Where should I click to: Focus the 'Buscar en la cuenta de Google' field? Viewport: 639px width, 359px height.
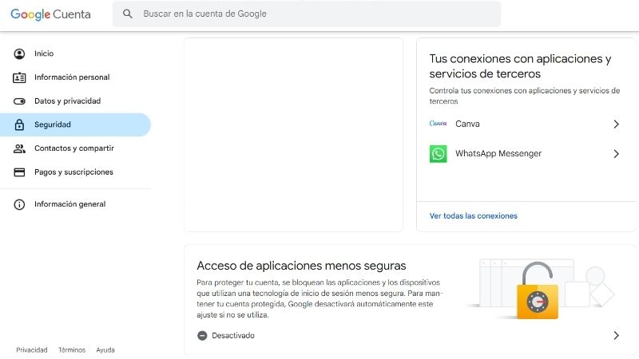click(x=307, y=14)
